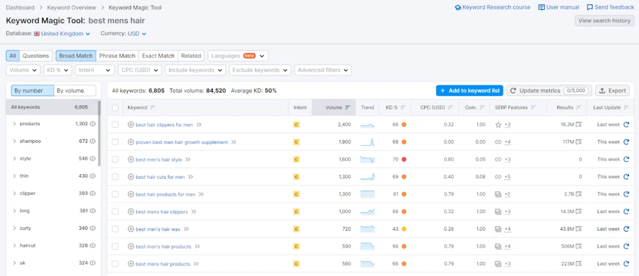Viewport: 639px width, 276px height.
Task: Open Keyword Research course link
Action: (492, 7)
